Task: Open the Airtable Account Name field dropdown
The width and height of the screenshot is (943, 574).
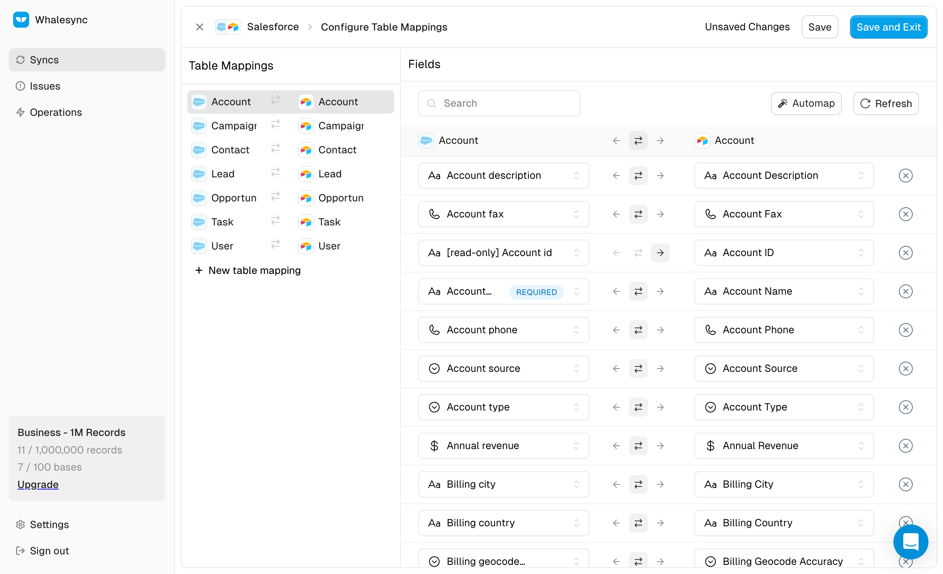Action: click(x=784, y=291)
